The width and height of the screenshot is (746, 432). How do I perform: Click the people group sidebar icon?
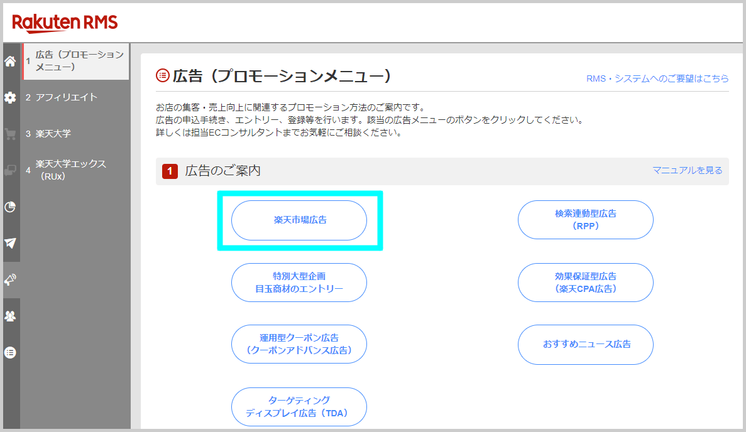click(10, 316)
